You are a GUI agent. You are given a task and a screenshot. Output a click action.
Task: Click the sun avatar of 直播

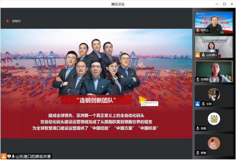[214, 119]
